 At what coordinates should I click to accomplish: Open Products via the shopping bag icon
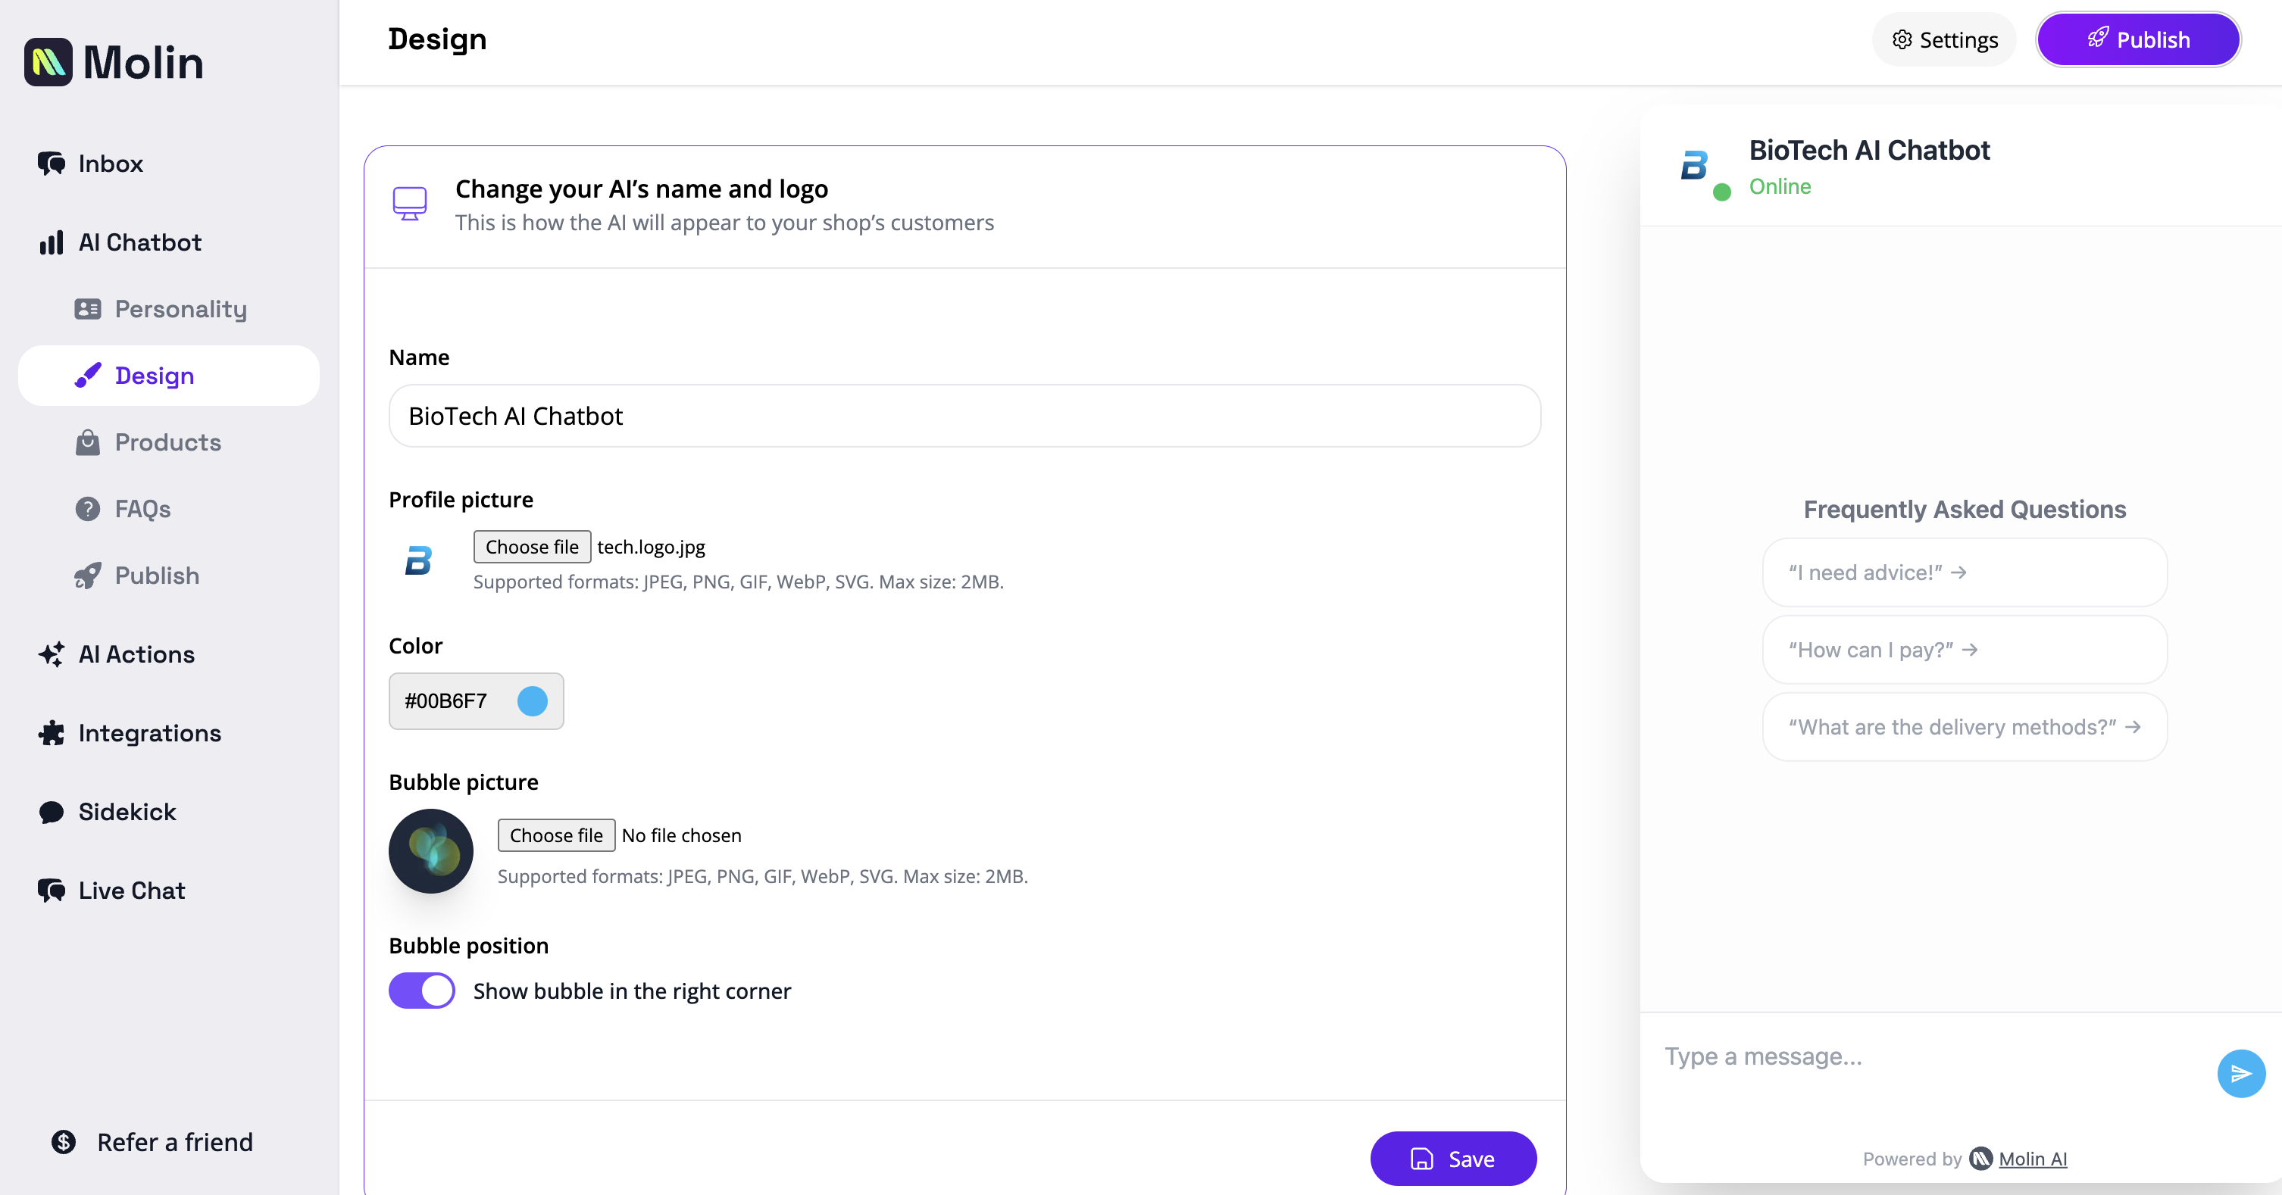point(88,441)
